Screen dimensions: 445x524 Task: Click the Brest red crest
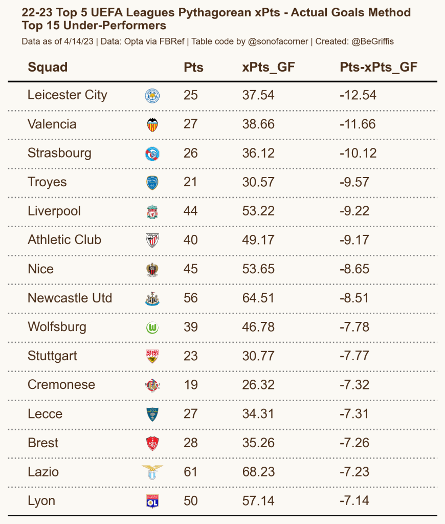(x=152, y=443)
